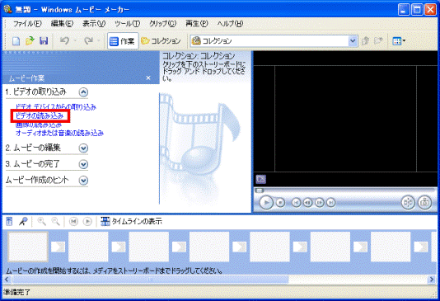
Task: Open the コレクション dropdown combo box
Action: (274, 41)
